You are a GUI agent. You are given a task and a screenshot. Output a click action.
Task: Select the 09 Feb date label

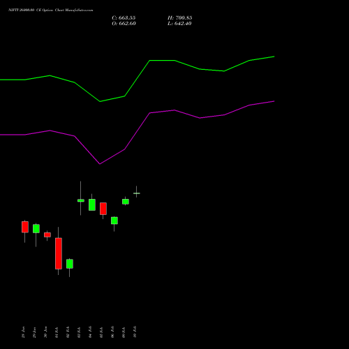pos(124,332)
